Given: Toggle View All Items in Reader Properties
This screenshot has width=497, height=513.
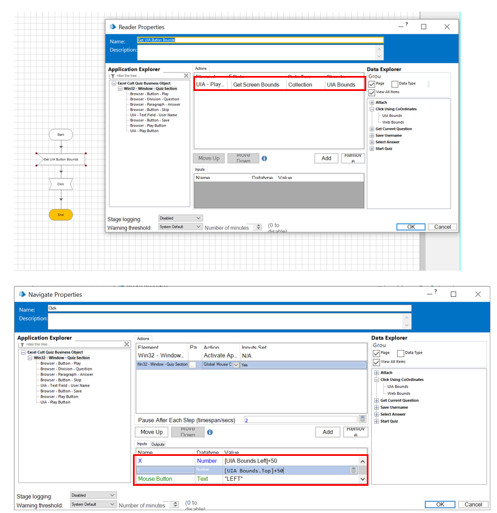Looking at the screenshot, I should (x=372, y=93).
